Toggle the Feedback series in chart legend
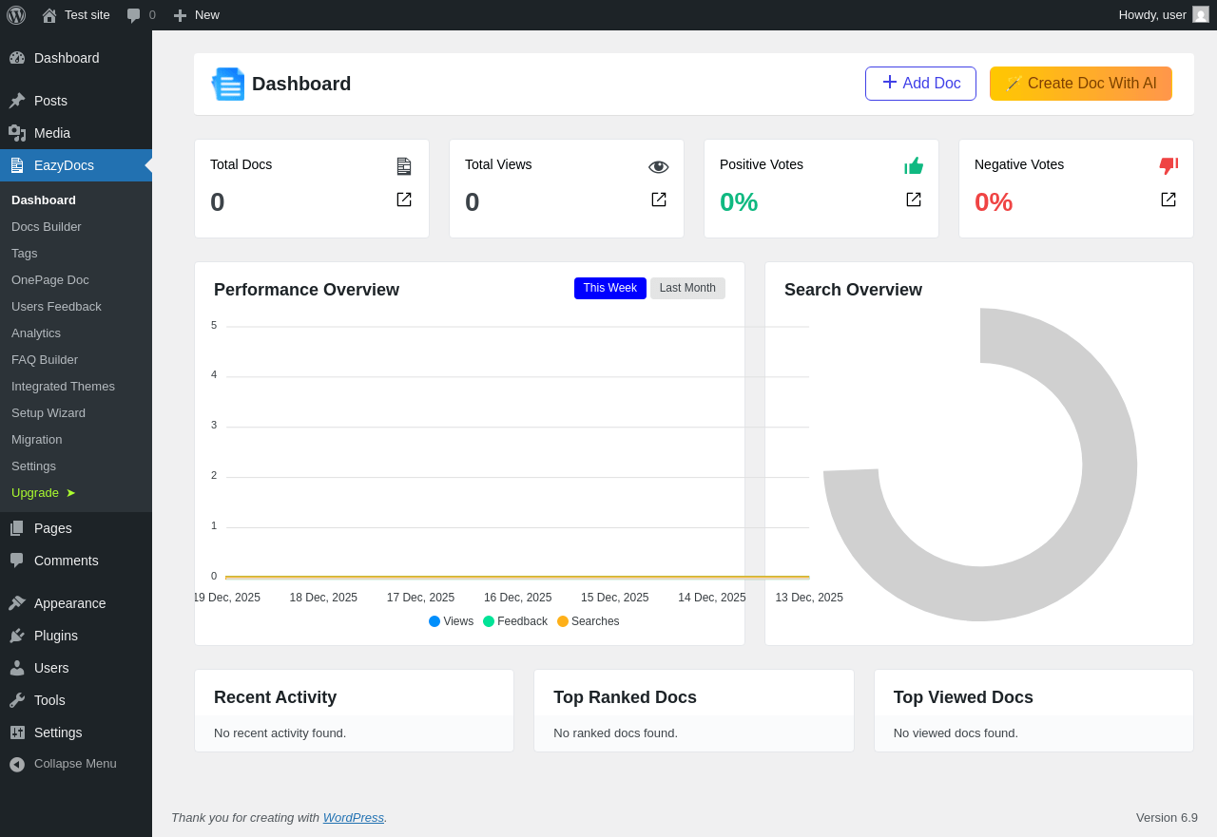The image size is (1217, 837). point(515,621)
